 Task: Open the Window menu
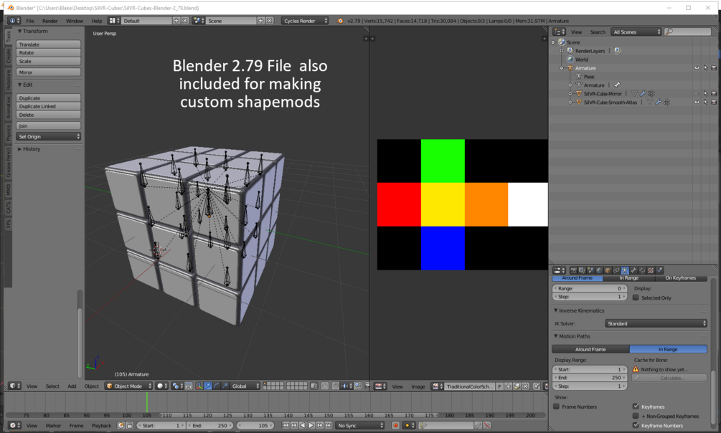pyautogui.click(x=74, y=21)
